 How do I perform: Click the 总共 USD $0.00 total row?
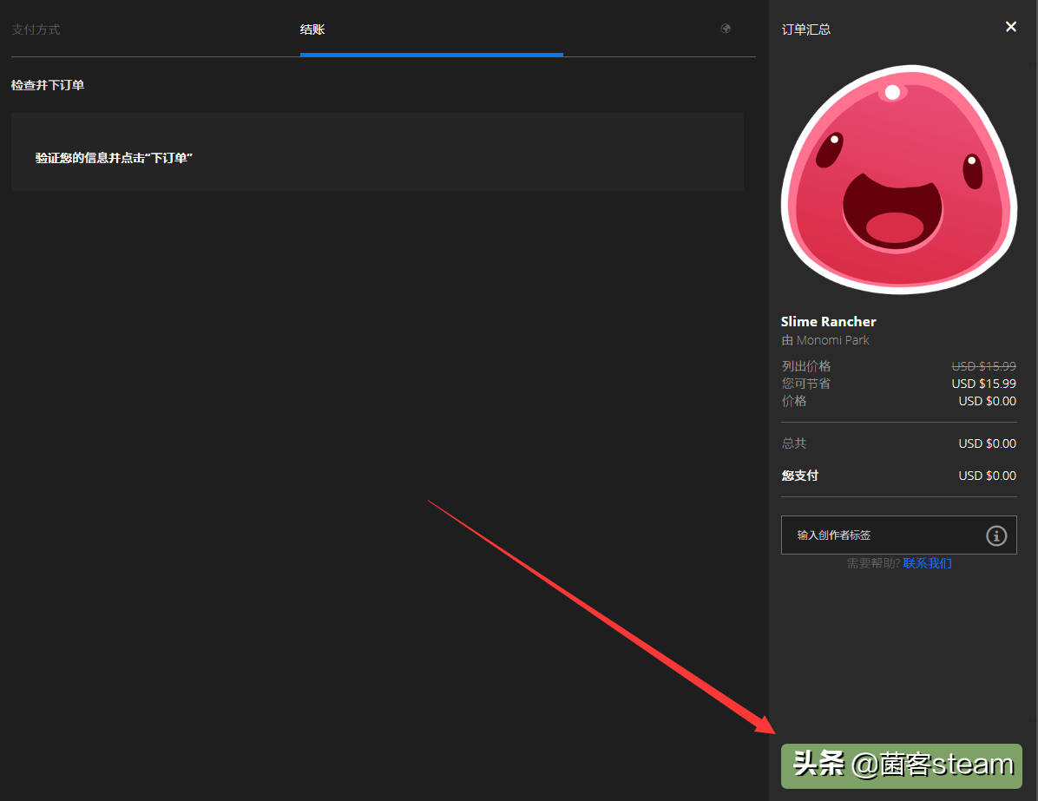pos(987,443)
